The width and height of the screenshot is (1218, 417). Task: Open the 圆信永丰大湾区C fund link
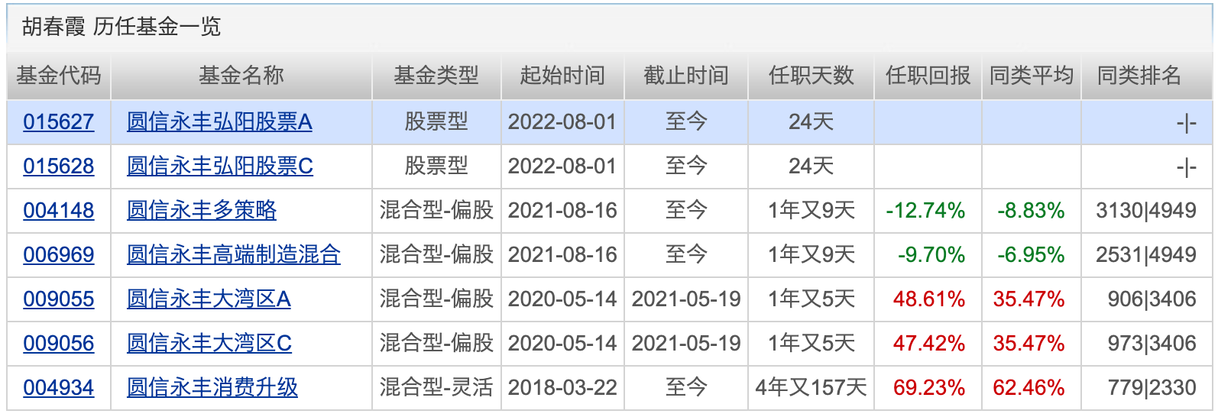209,344
